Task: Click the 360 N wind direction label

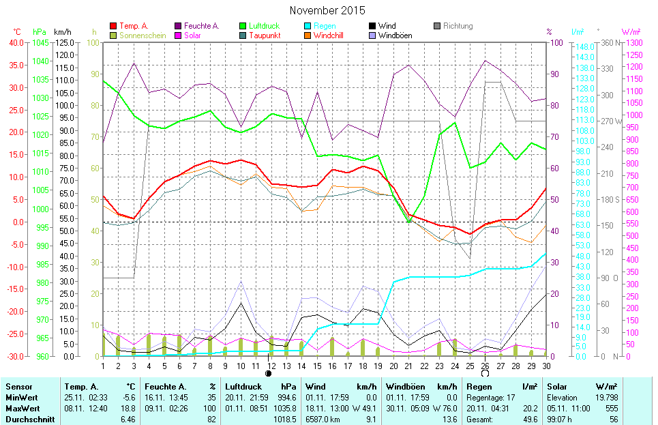Action: pos(610,43)
